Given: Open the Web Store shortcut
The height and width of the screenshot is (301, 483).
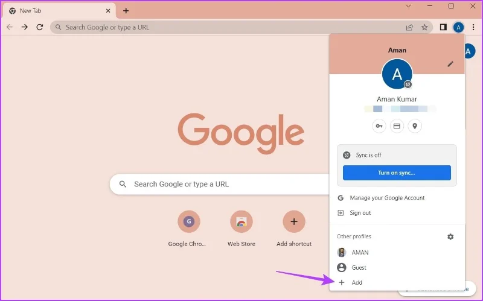Looking at the screenshot, I should (x=241, y=229).
